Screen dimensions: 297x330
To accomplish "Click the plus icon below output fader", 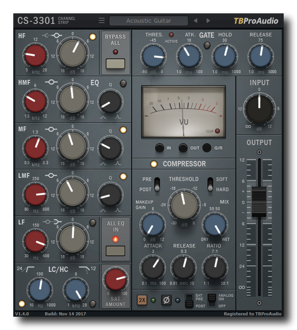I will pos(259,303).
